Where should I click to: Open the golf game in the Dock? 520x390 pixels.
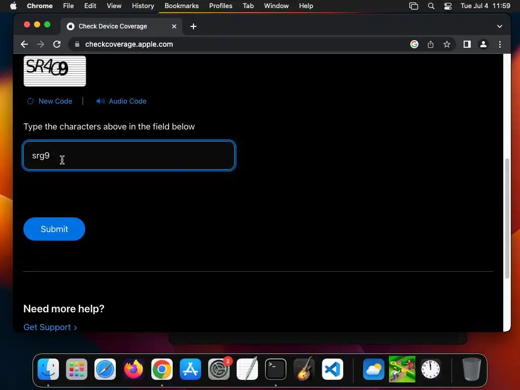[402, 369]
